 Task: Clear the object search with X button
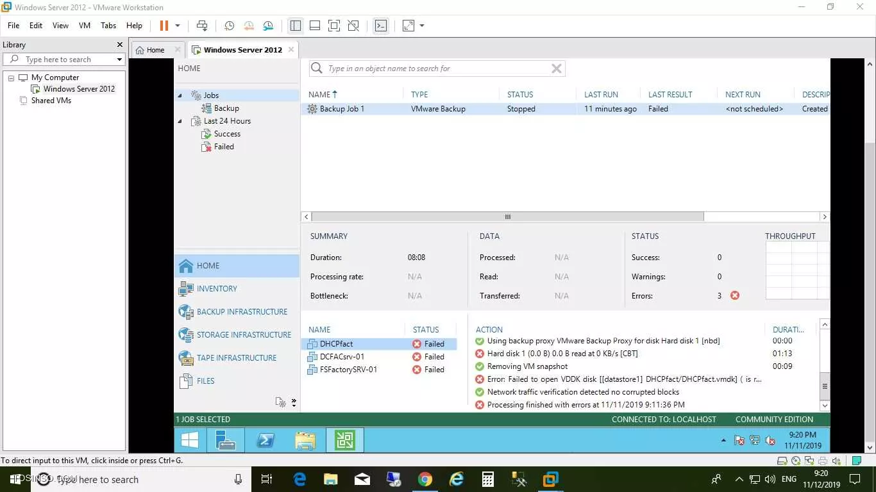557,69
